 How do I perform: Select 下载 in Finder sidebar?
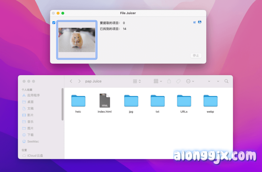30,135
